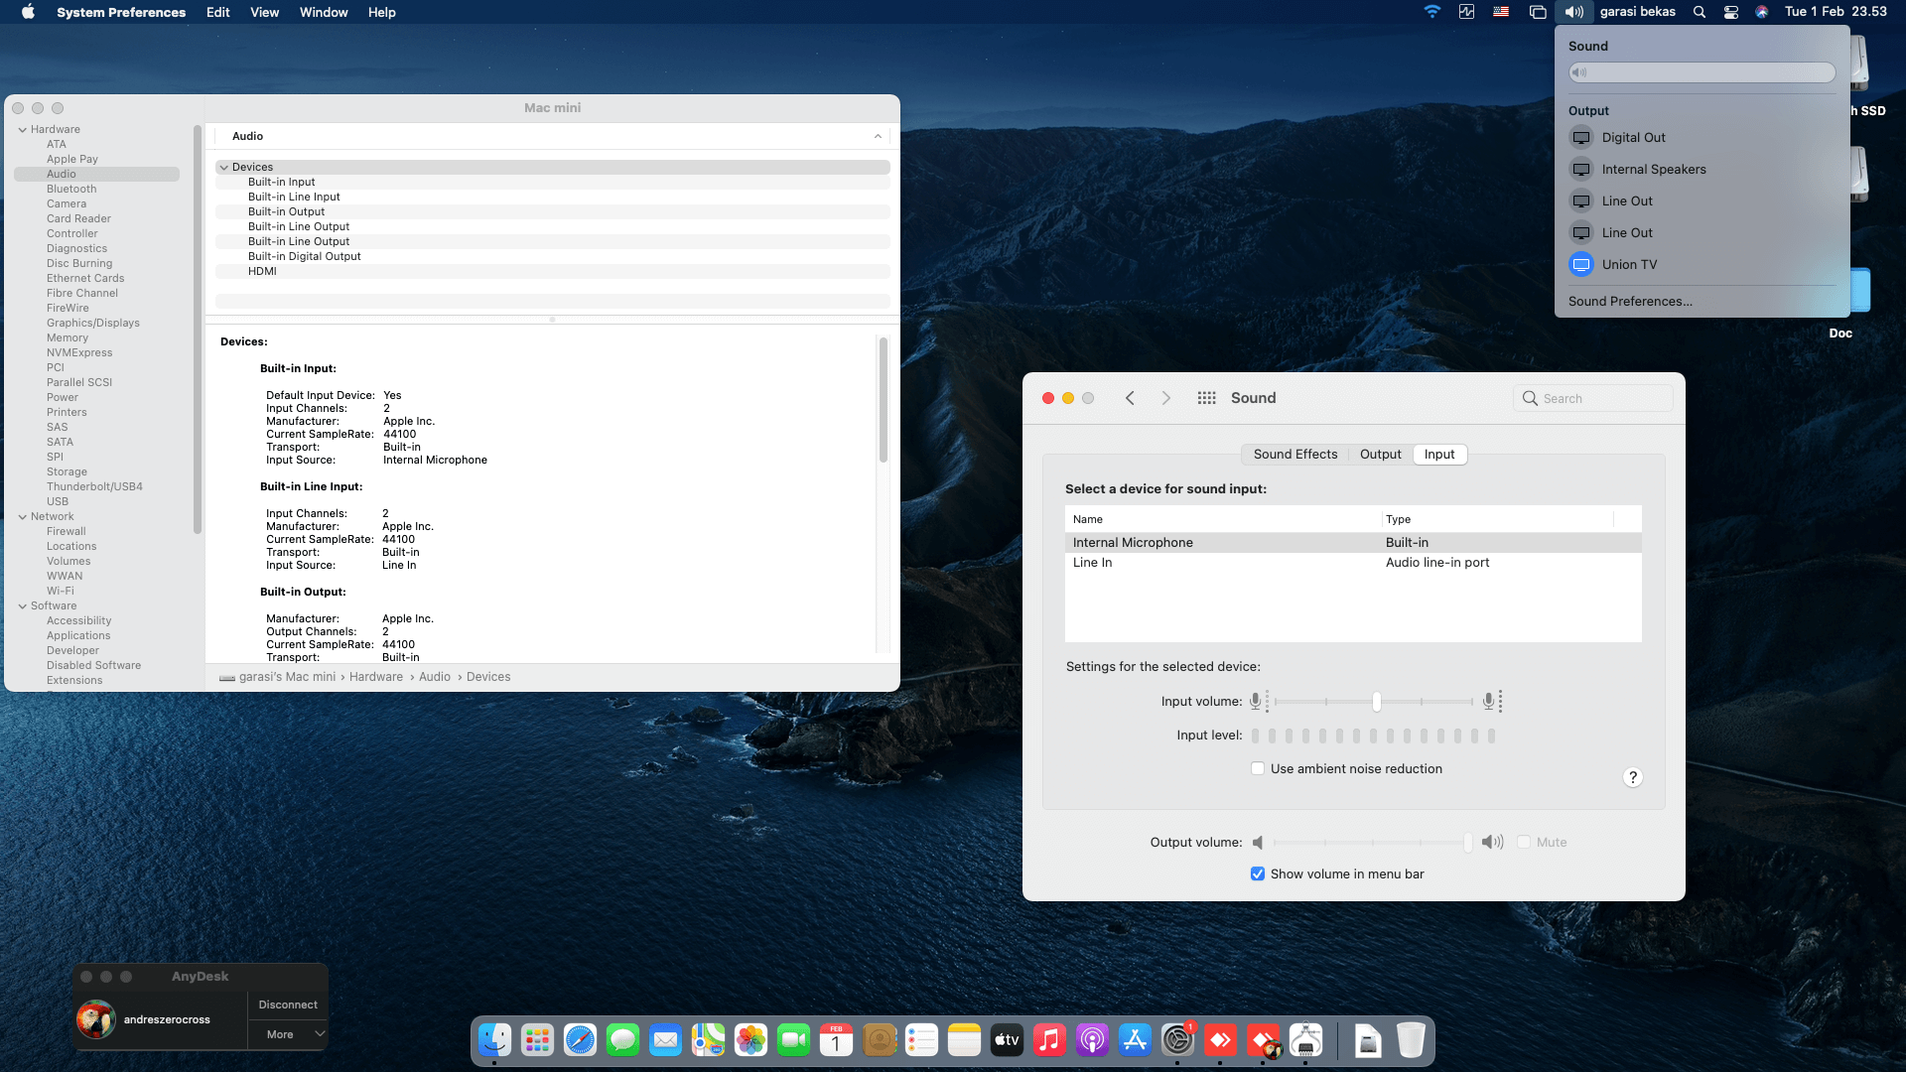Open the Music app from the Dock

pyautogui.click(x=1049, y=1040)
